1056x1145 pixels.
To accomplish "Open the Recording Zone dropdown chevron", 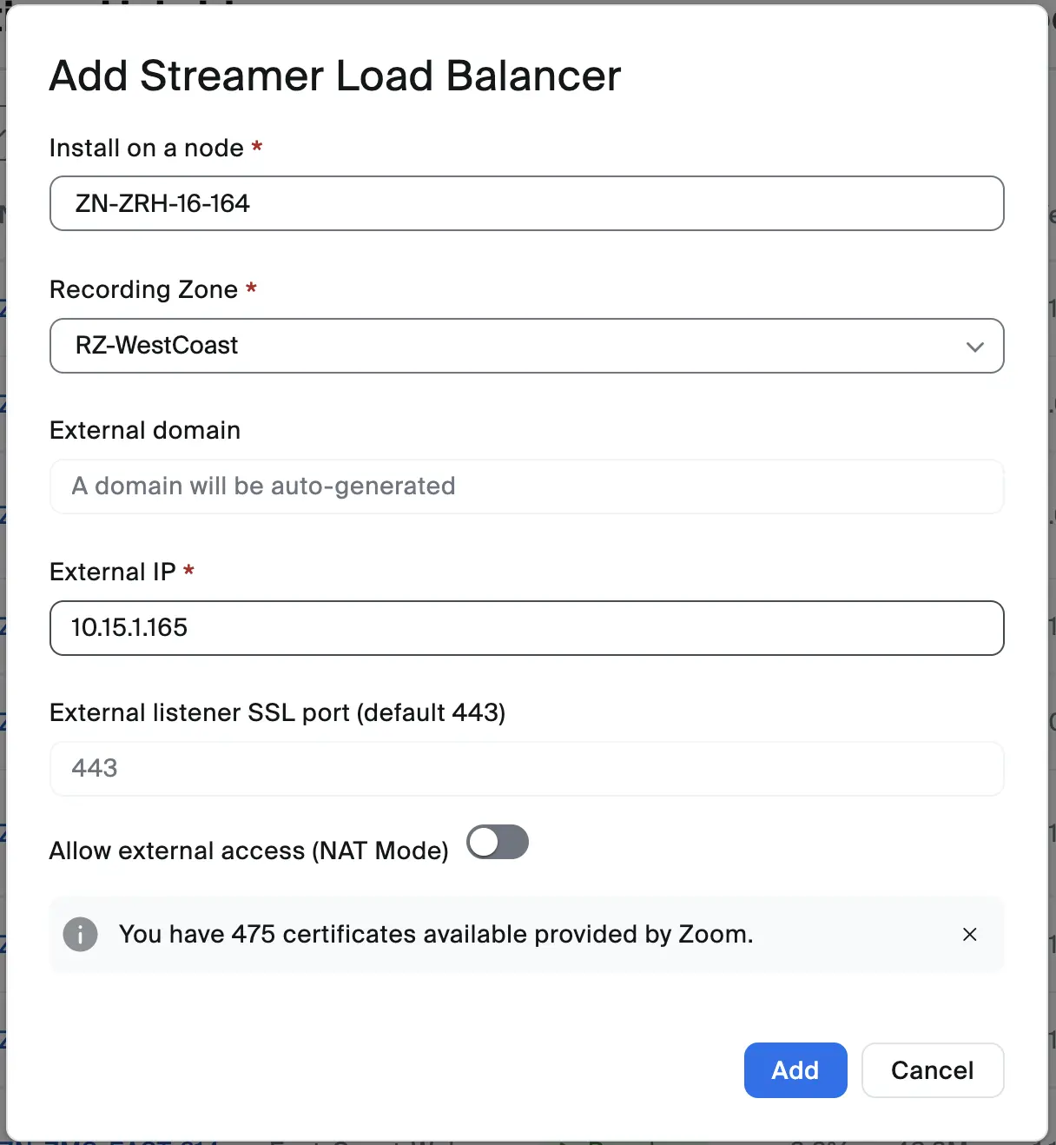I will pos(974,347).
